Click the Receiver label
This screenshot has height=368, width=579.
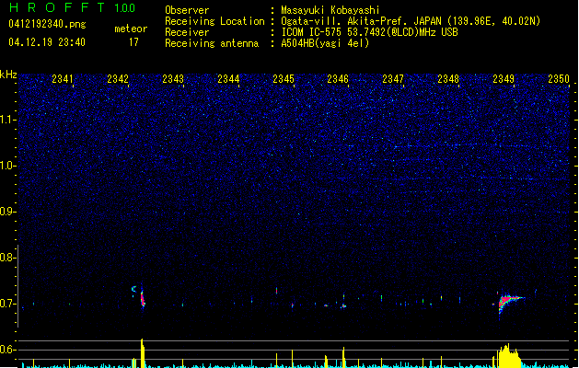click(x=187, y=32)
